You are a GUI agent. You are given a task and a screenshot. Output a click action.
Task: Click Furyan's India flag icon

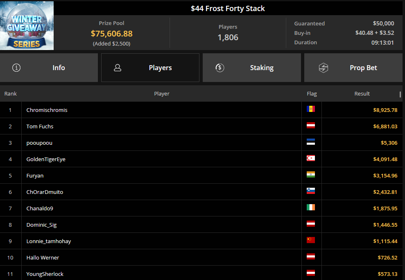(311, 175)
